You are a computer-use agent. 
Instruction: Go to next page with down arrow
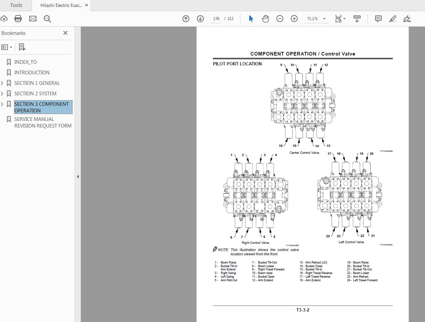point(200,19)
